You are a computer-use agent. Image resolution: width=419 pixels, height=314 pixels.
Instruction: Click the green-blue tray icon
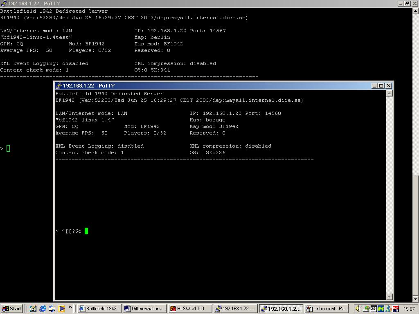[x=381, y=309]
